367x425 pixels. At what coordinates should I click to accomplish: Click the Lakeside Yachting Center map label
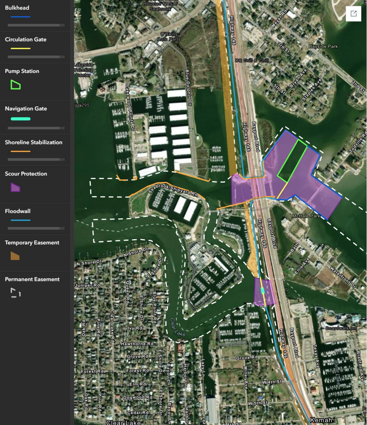tap(83, 70)
